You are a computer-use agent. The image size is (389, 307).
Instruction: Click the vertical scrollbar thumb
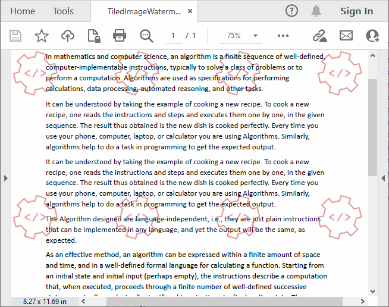(x=372, y=127)
